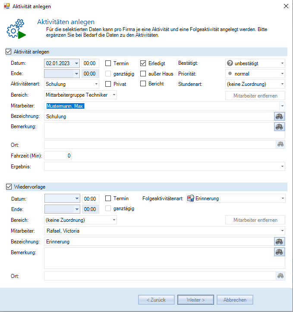The height and width of the screenshot is (312, 293).
Task: Click binoculars icon beside Wiedervorlage Bemerkung field
Action: click(280, 252)
